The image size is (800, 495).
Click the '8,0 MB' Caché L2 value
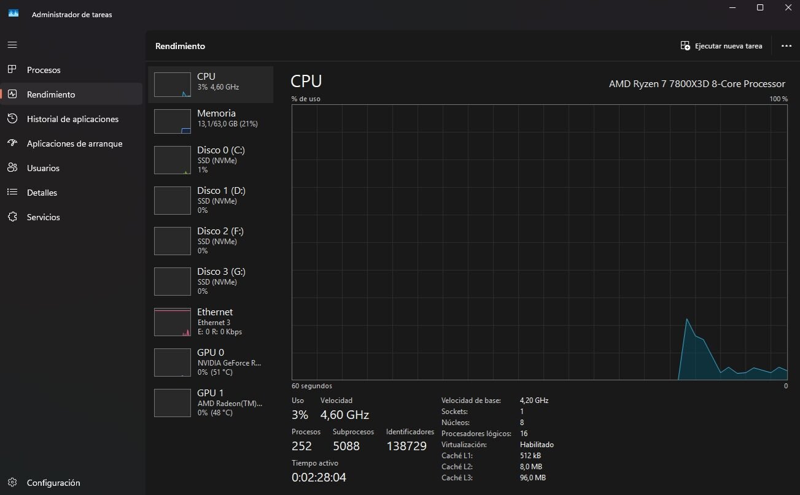(x=531, y=467)
